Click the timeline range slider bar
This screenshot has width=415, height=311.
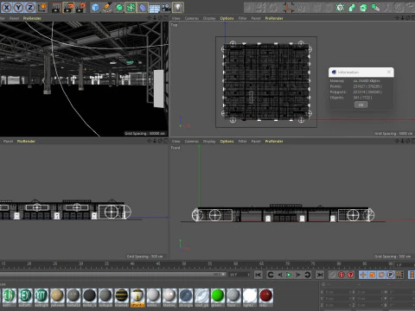112,275
